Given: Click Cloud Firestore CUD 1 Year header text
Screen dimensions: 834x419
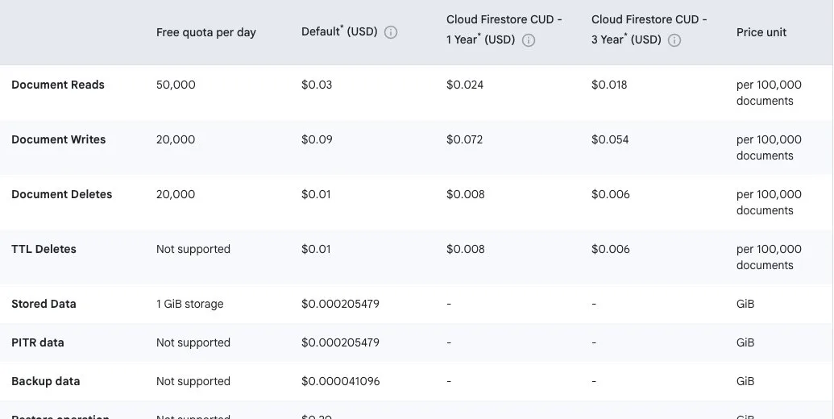Looking at the screenshot, I should click(504, 30).
